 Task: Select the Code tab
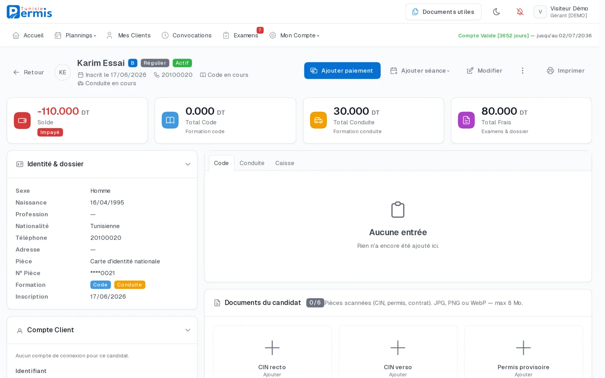[221, 163]
